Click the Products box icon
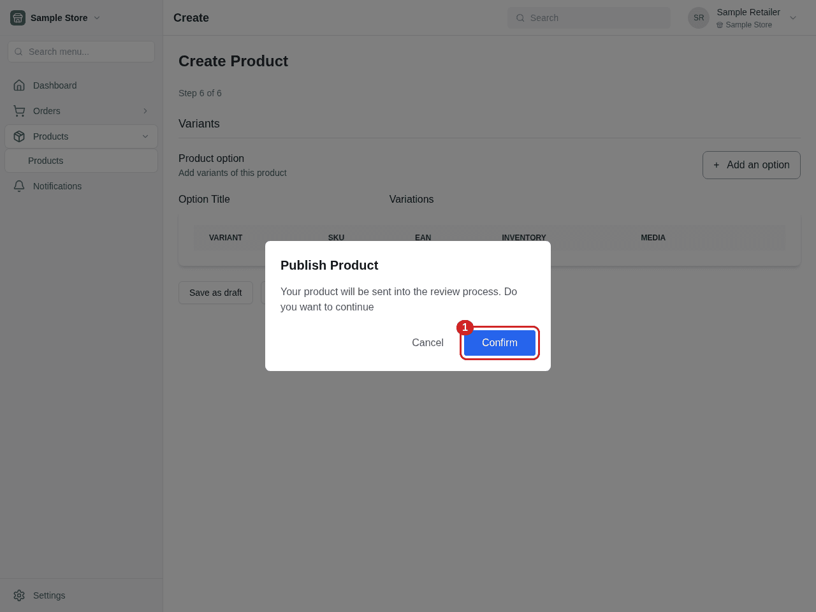Image resolution: width=816 pixels, height=612 pixels. click(19, 136)
